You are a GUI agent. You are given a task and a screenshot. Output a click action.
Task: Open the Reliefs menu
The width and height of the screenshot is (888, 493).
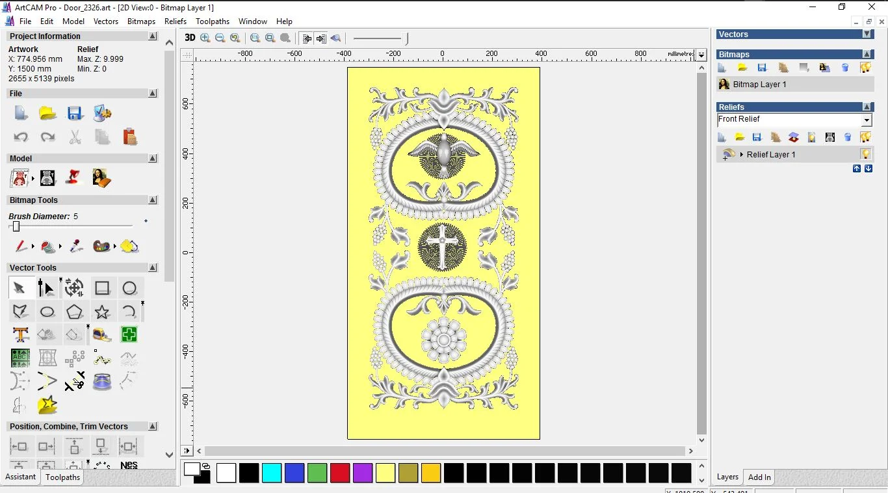pos(176,21)
